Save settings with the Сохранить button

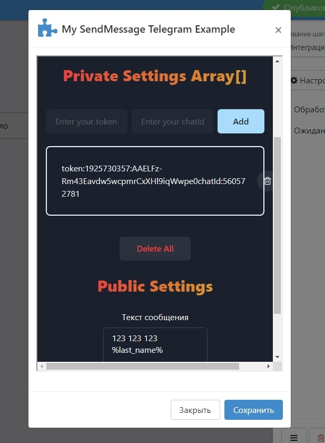click(x=253, y=410)
